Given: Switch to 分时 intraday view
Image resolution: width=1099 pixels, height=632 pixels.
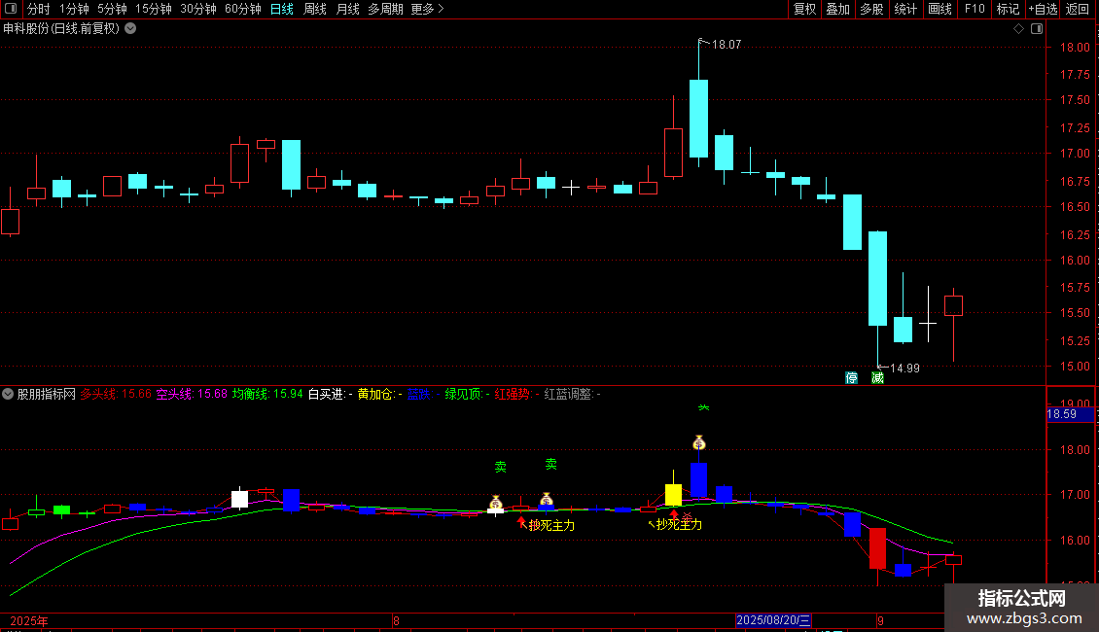Looking at the screenshot, I should [39, 9].
